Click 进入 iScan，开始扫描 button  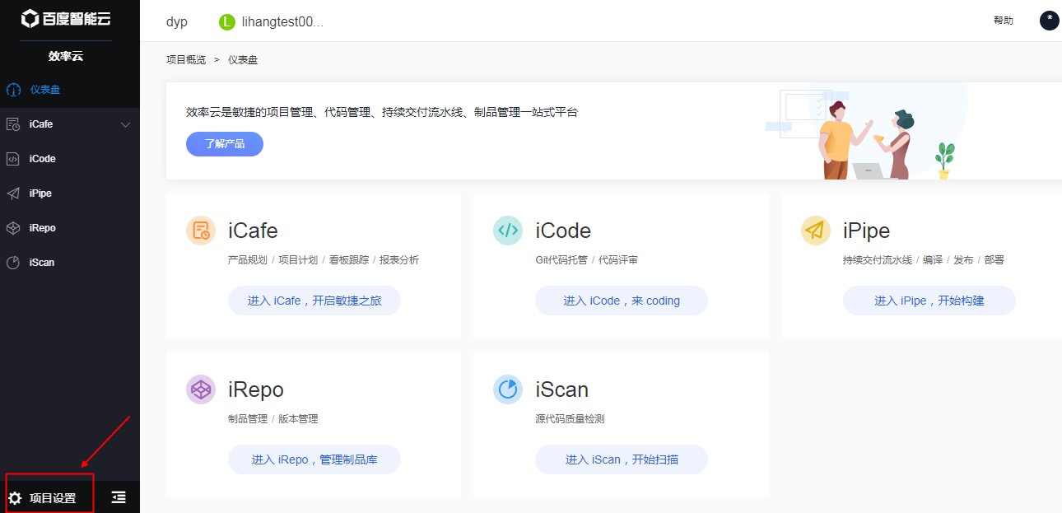(x=622, y=459)
